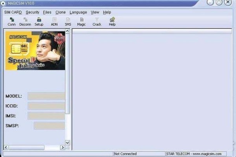Image resolution: width=236 pixels, height=157 pixels.
Task: Click the vertical scrollbar thumb in left panel
Action: click(x=68, y=74)
